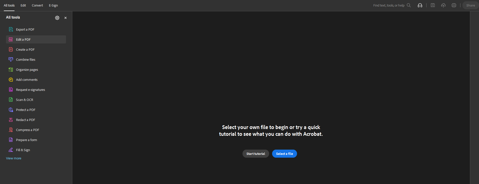Image resolution: width=479 pixels, height=184 pixels.
Task: Open the E-Sign tab
Action: 53,5
